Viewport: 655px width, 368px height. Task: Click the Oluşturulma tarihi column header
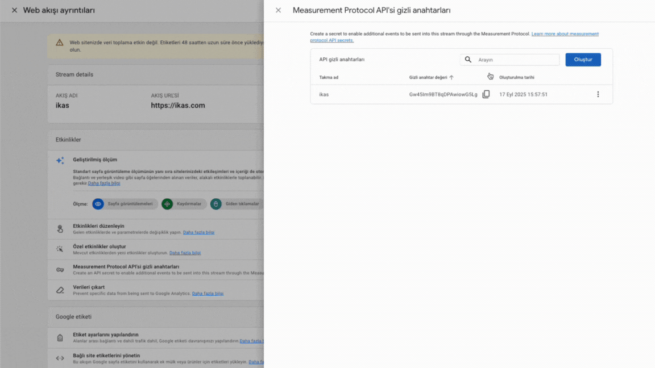[x=516, y=77]
